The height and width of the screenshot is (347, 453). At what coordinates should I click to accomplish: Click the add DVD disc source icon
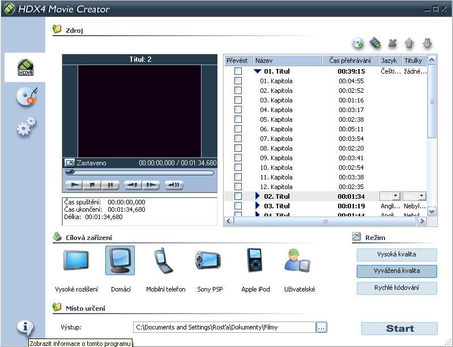coord(358,44)
